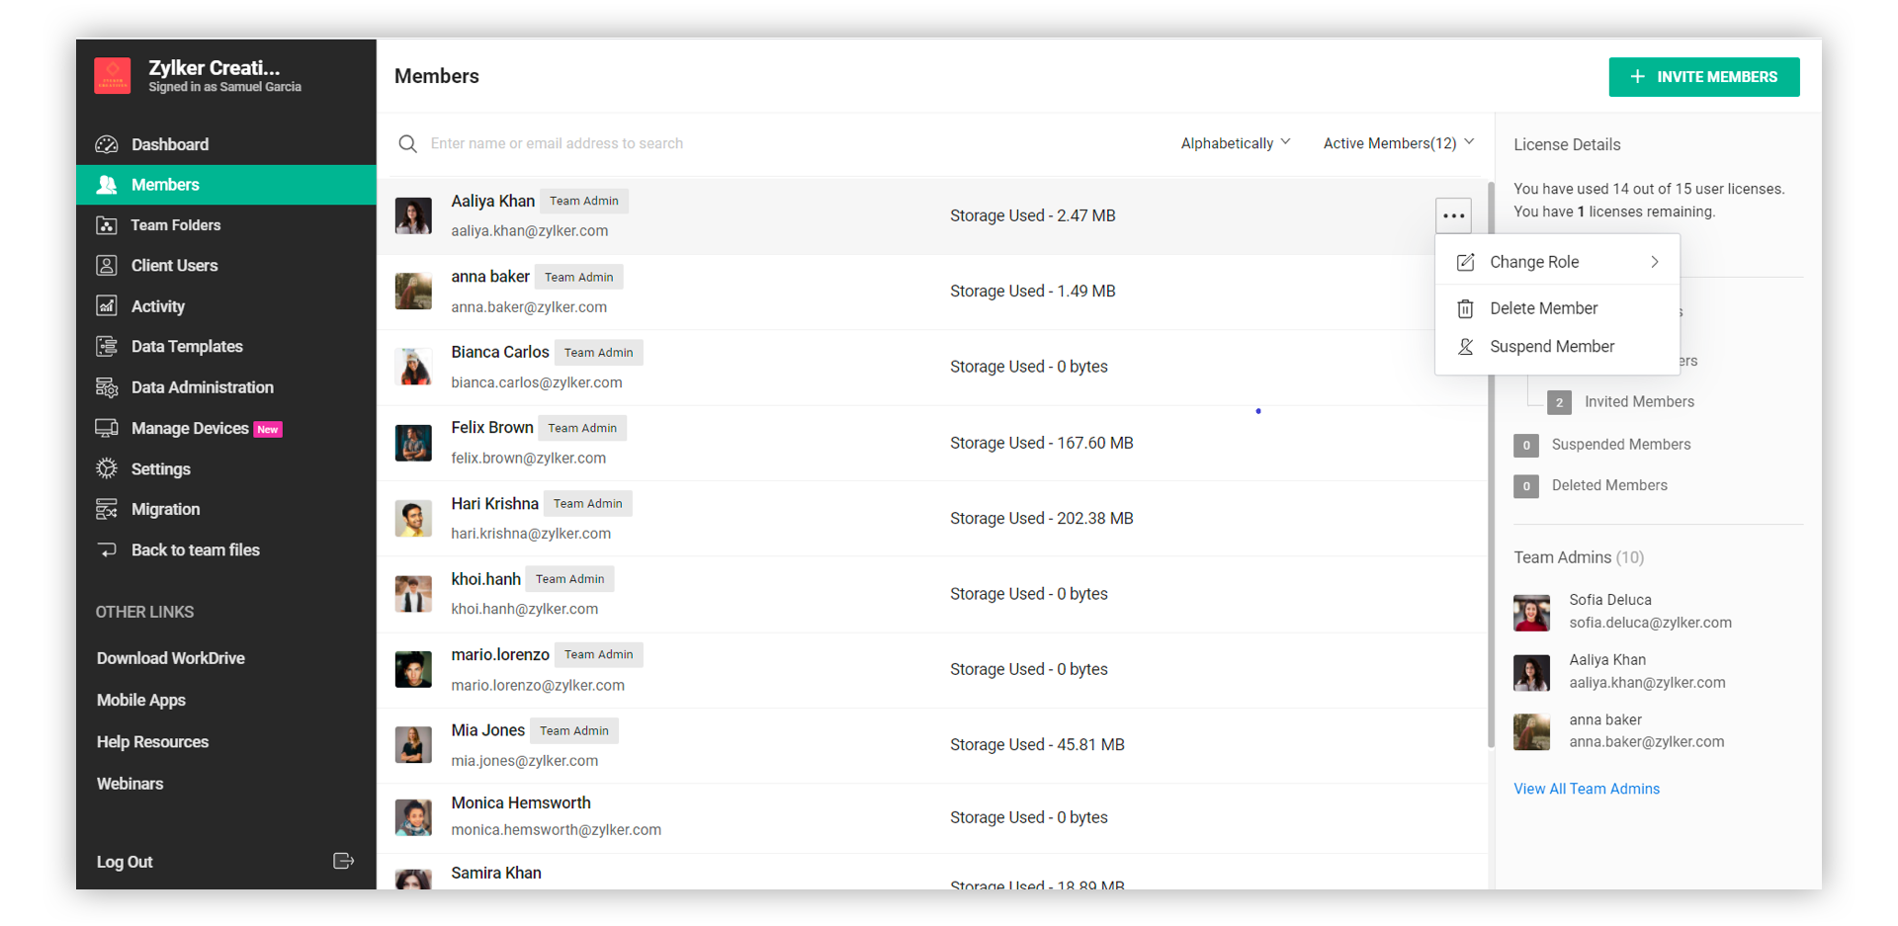1898x926 pixels.
Task: Expand the Active Members(12) filter dropdown
Action: point(1398,143)
